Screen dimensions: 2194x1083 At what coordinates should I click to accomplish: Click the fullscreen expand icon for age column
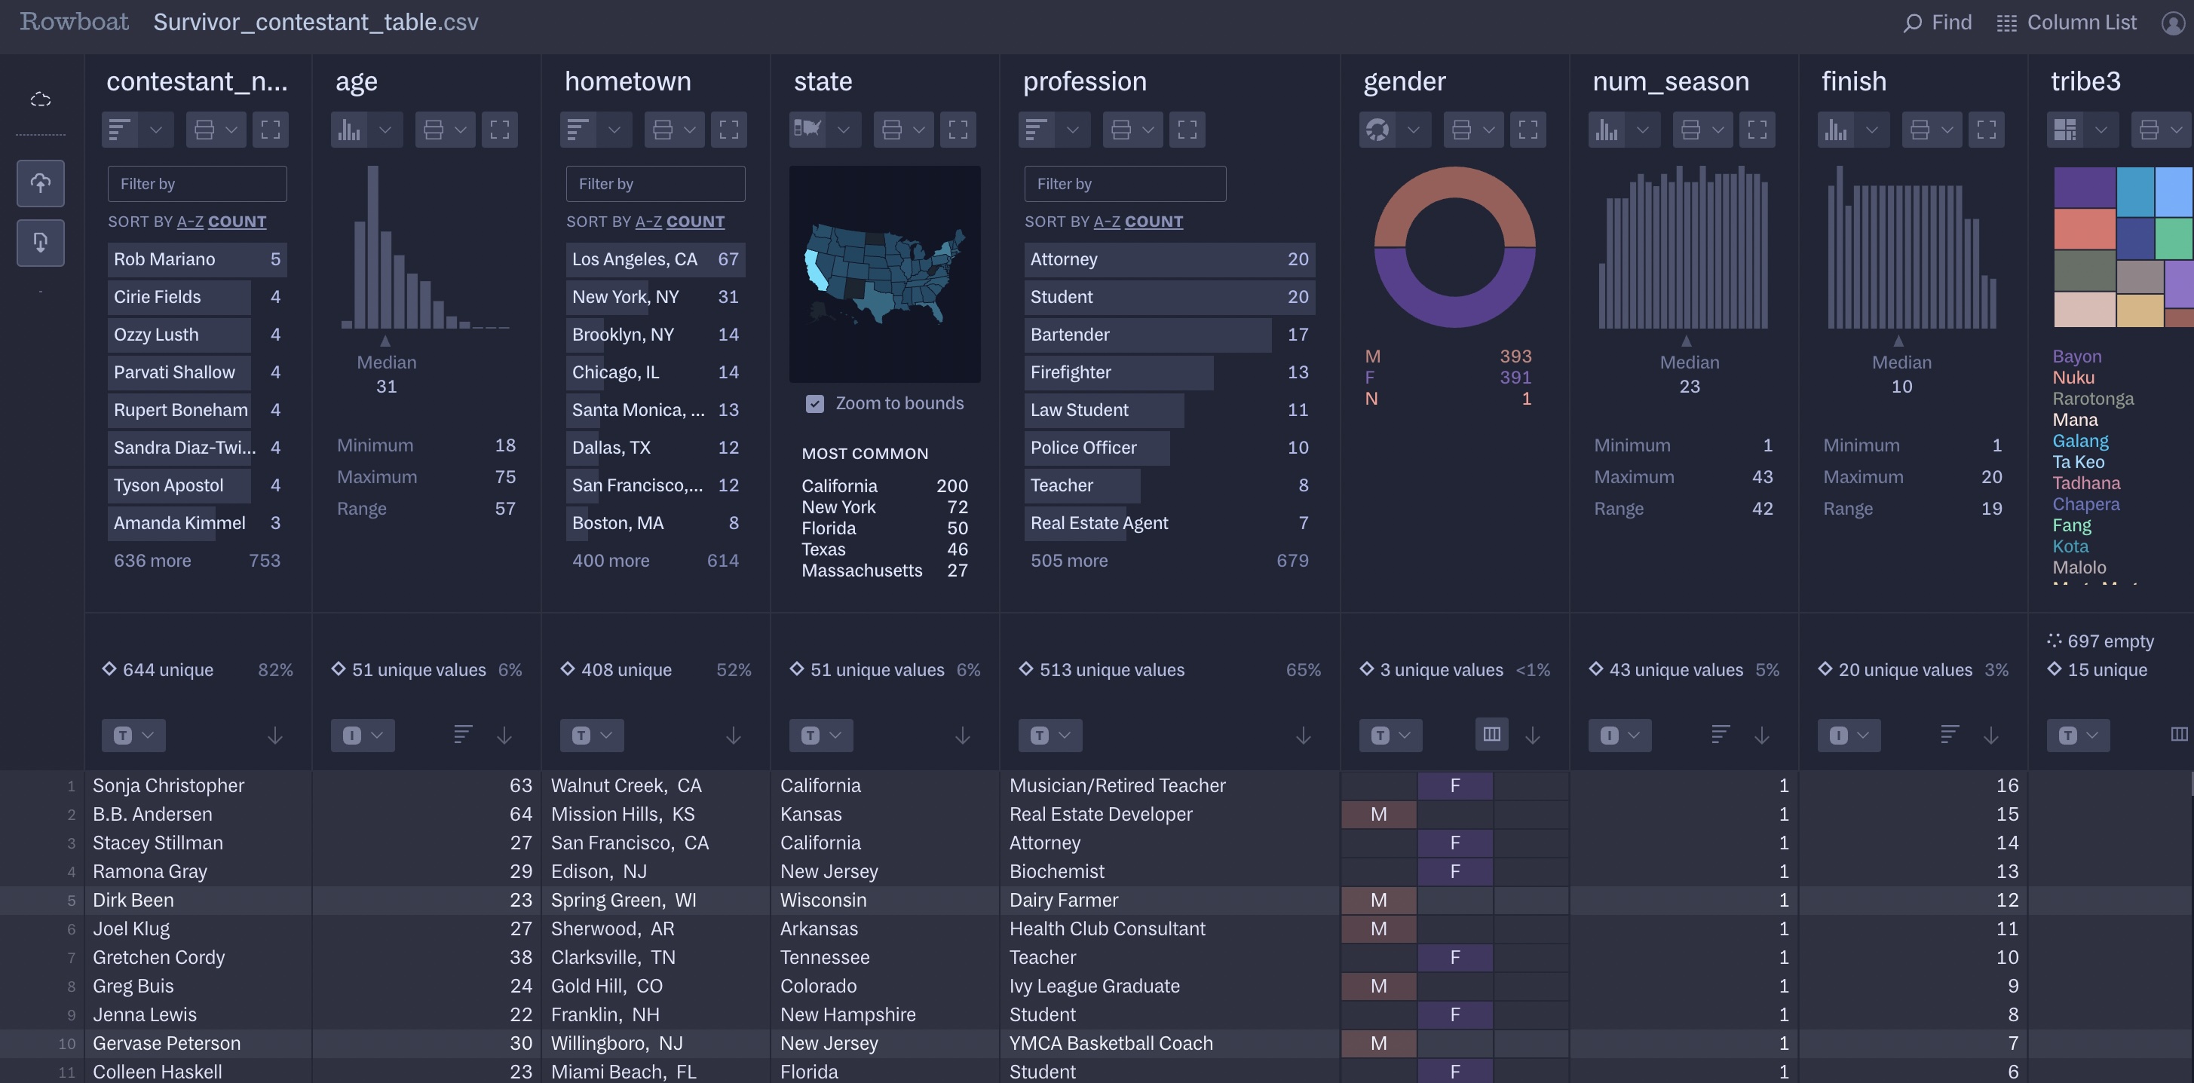(501, 130)
